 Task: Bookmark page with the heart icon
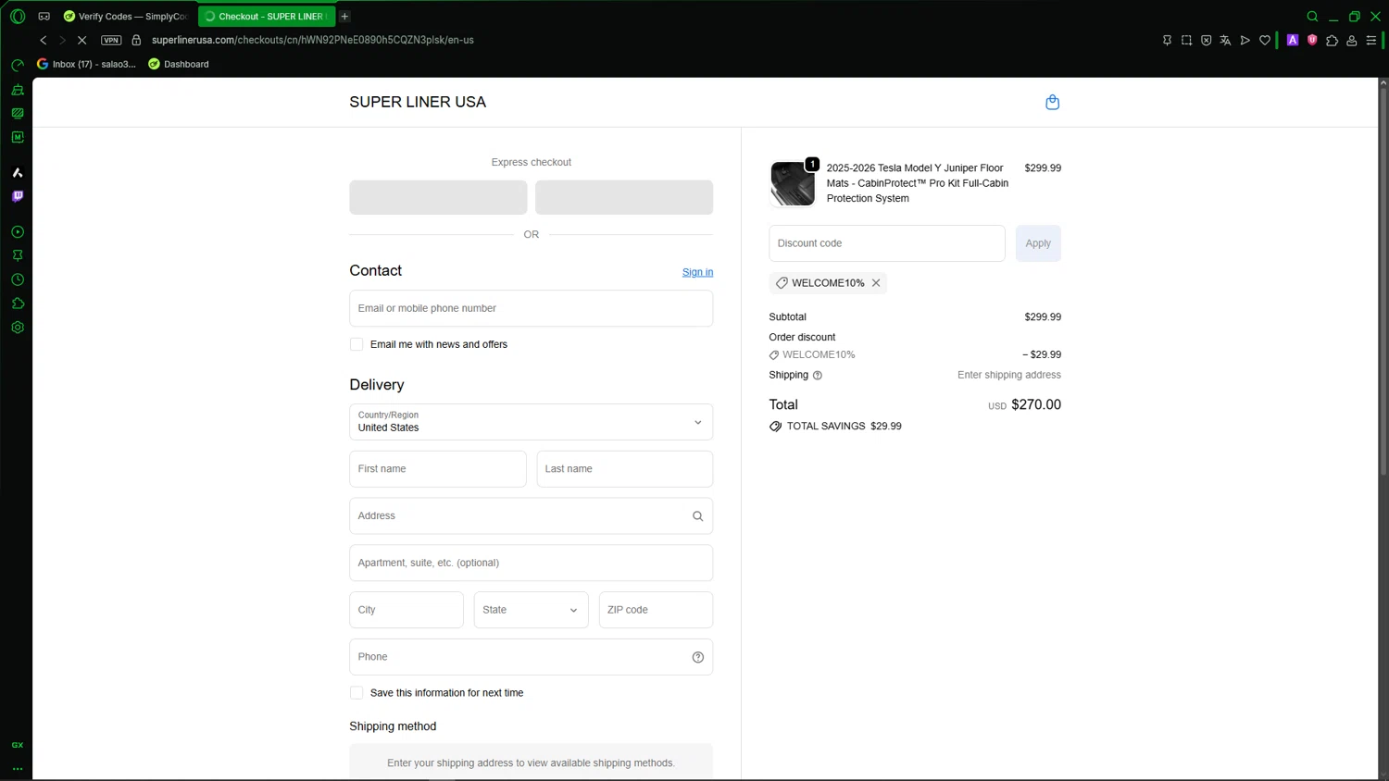pyautogui.click(x=1264, y=40)
